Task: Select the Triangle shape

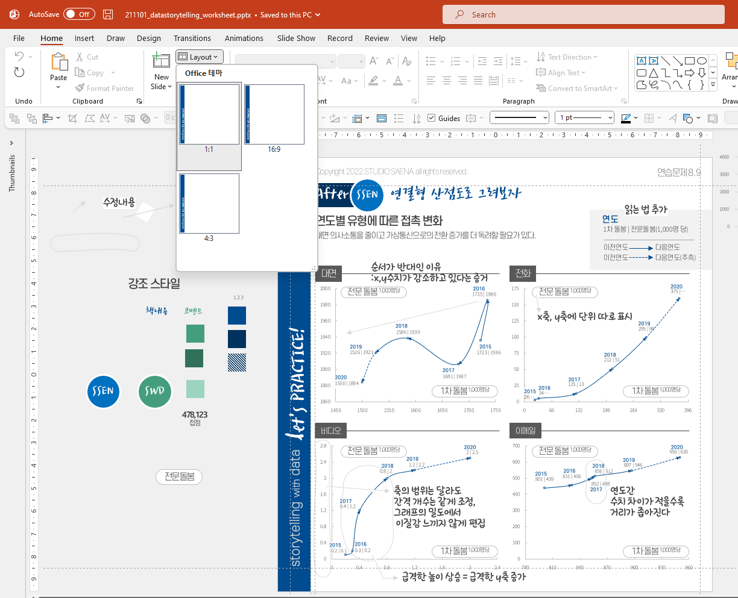Action: 654,73
